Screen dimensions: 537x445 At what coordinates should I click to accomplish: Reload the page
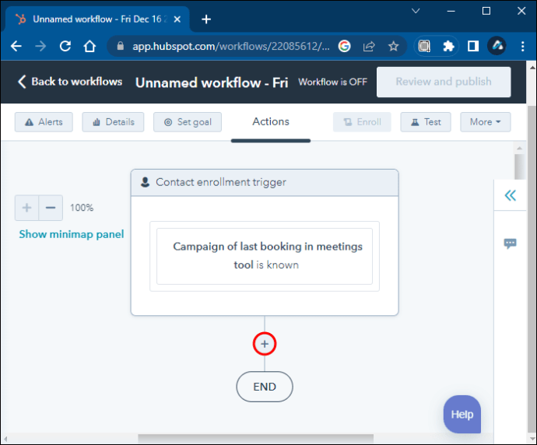(x=65, y=46)
